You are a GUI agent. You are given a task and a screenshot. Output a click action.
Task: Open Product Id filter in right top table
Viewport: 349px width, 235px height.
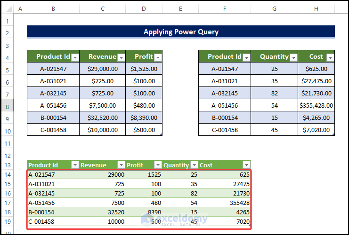pyautogui.click(x=246, y=57)
